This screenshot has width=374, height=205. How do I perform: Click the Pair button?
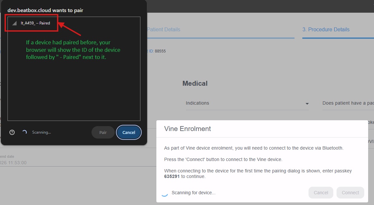[x=103, y=132]
